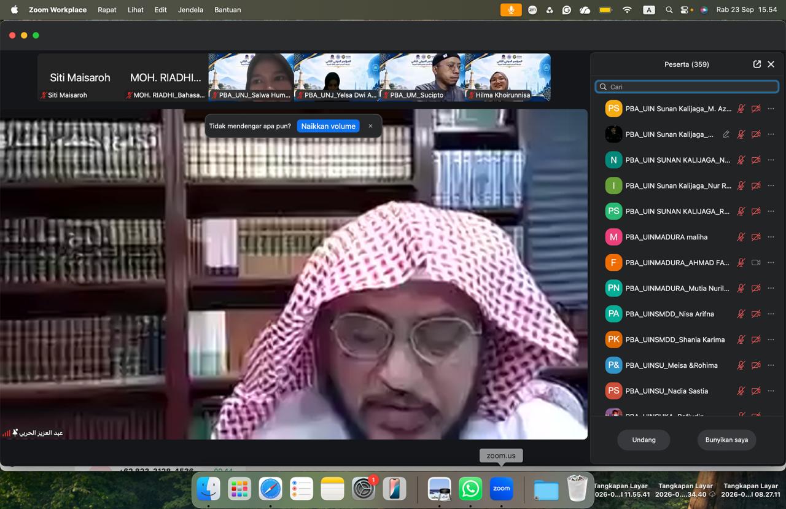The width and height of the screenshot is (786, 509).
Task: Open Finder from the Dock
Action: coord(208,489)
